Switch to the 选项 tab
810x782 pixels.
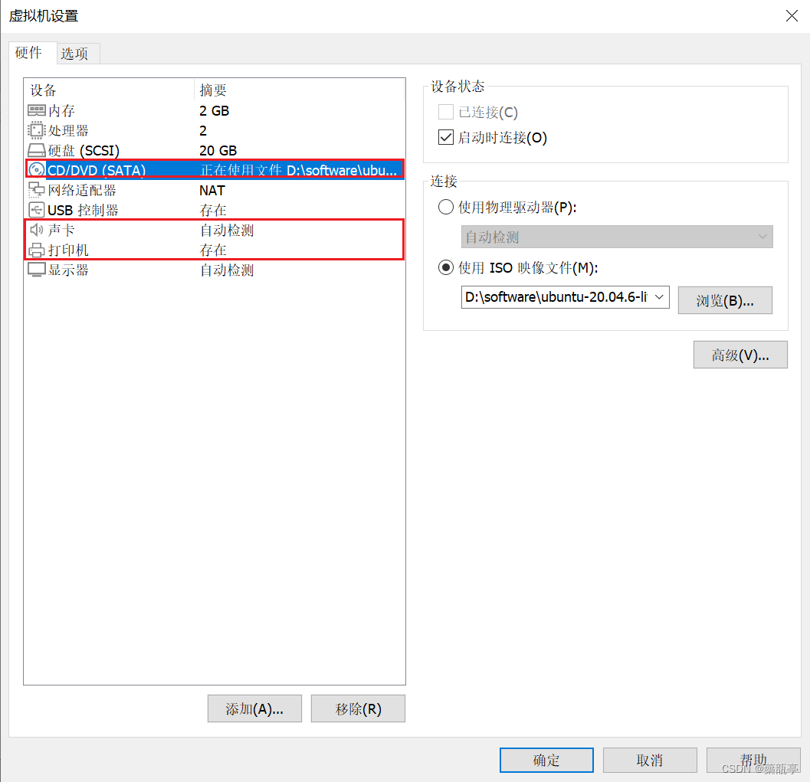tap(77, 53)
